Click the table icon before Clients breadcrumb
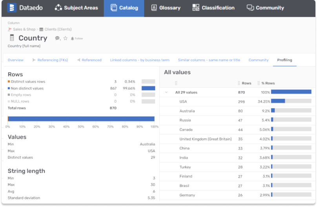The width and height of the screenshot is (317, 207). point(41,29)
